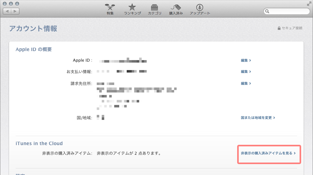The width and height of the screenshot is (313, 175).
Task: Close the window with the leftmost traffic-light button
Action: (x=5, y=4)
